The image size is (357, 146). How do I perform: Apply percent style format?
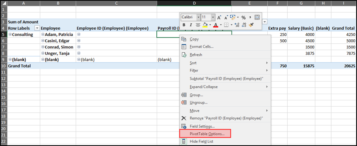(243, 18)
